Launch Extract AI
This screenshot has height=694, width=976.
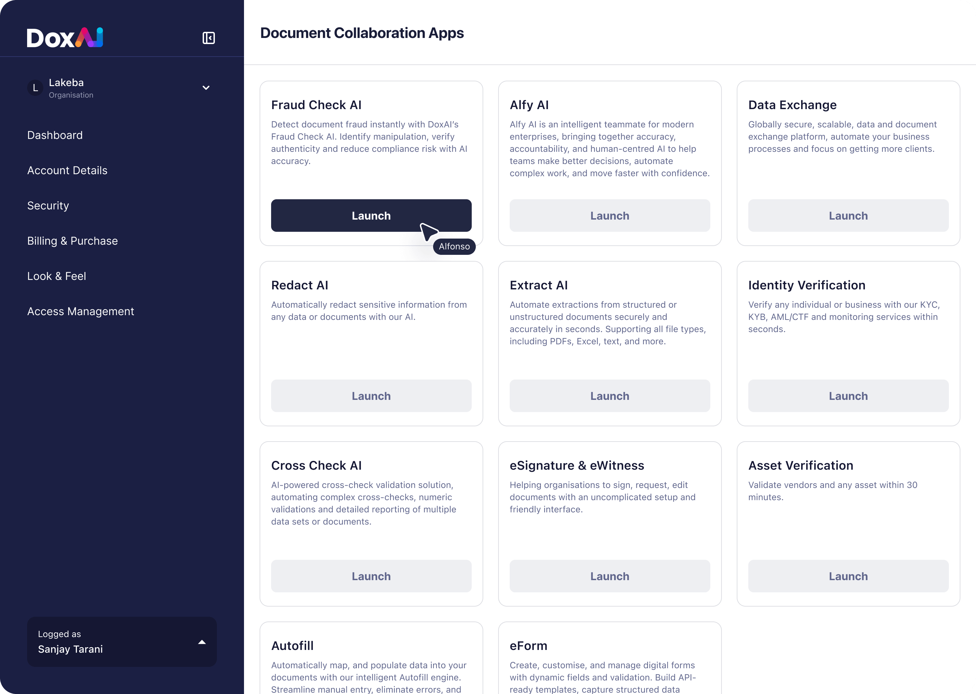pos(609,396)
